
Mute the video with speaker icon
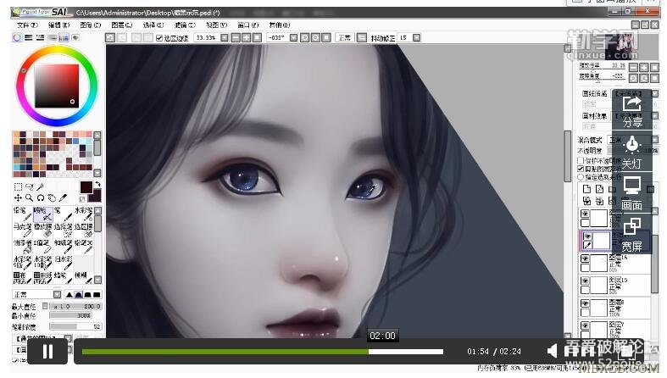pos(552,351)
